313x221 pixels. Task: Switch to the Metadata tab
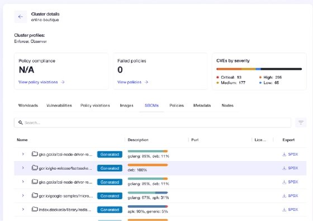point(202,105)
